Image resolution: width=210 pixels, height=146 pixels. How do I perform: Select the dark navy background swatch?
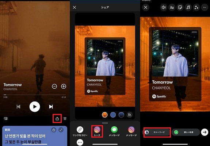pos(121,115)
